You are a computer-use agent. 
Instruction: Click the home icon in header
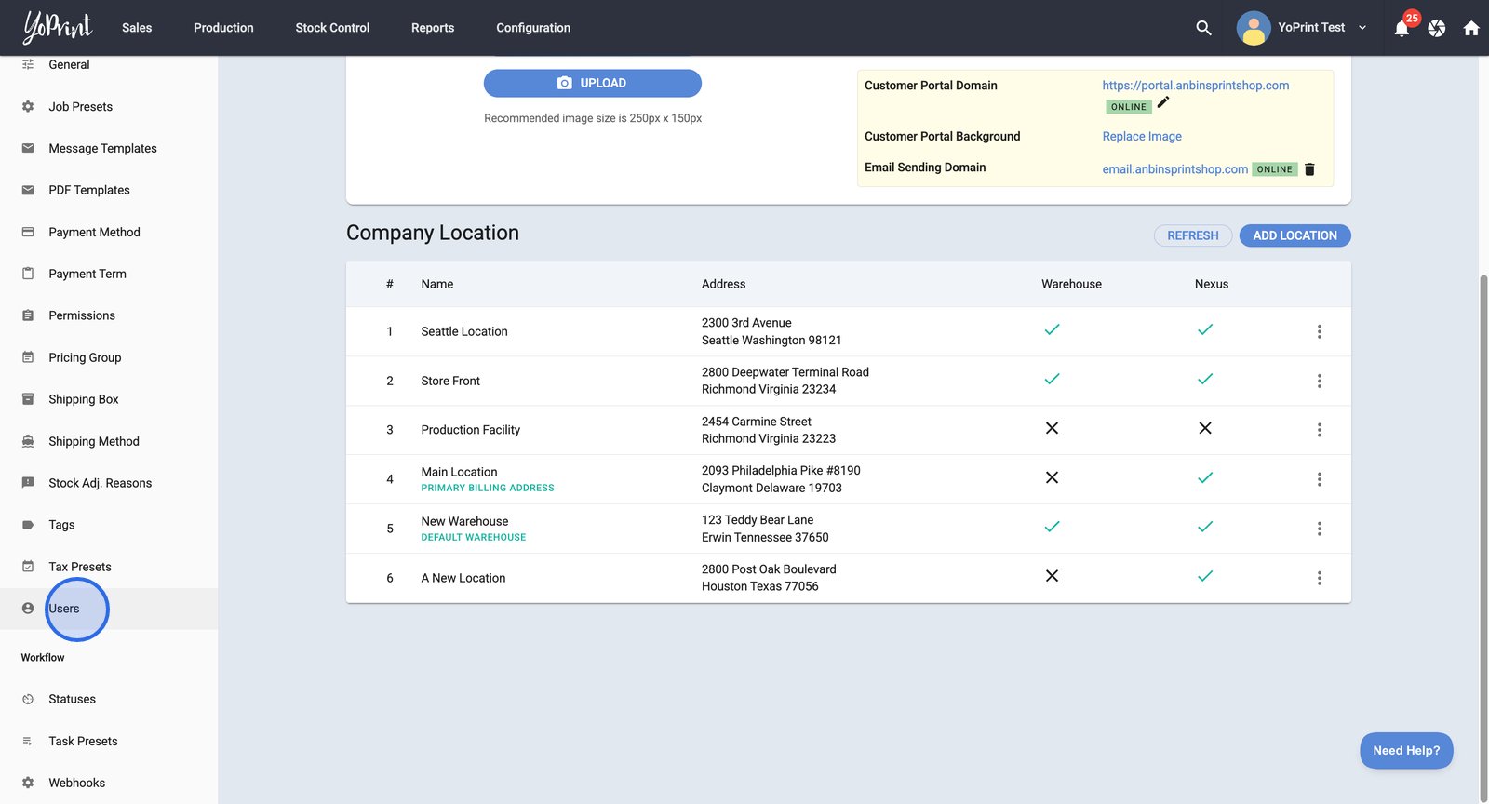(1471, 29)
